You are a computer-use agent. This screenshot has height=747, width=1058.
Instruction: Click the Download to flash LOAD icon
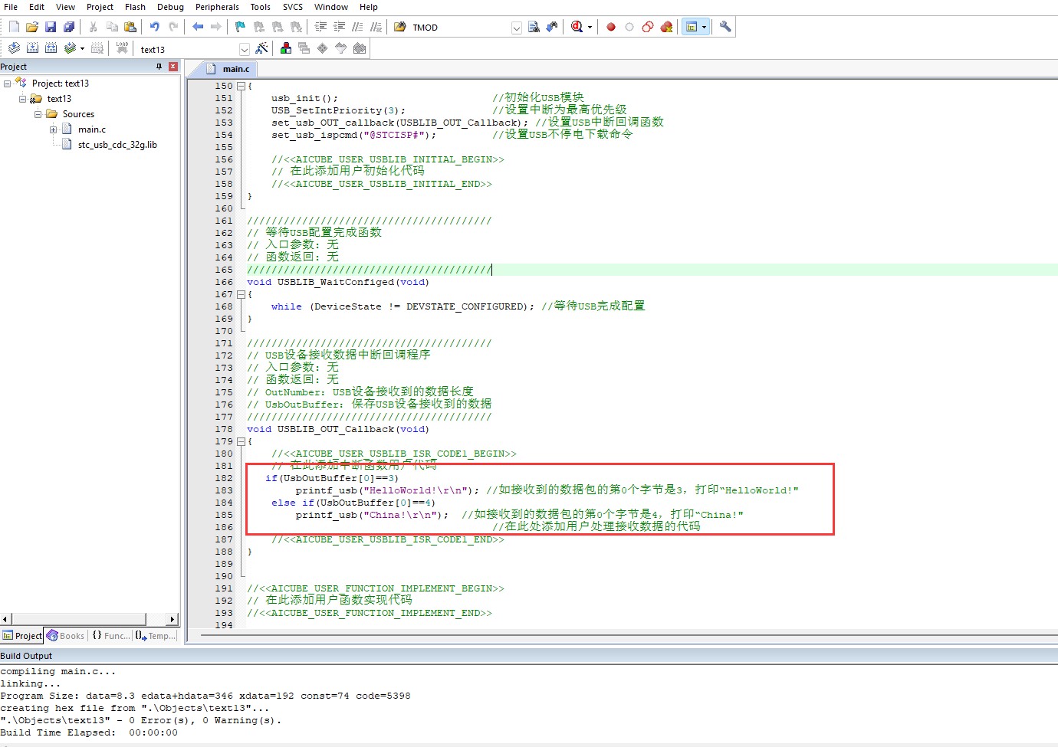click(122, 48)
